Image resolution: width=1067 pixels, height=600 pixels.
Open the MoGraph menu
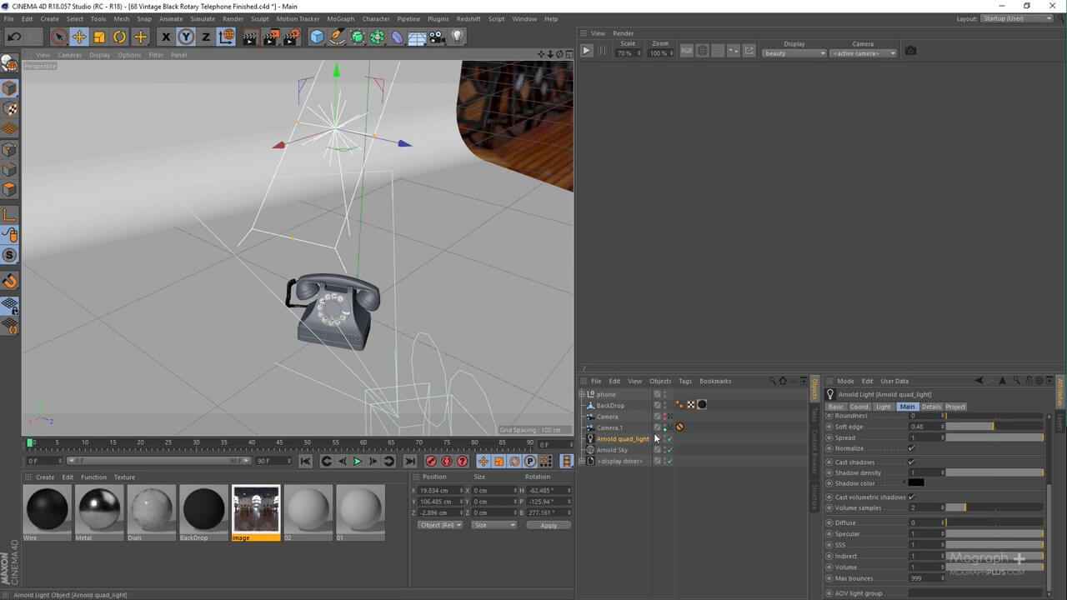[x=340, y=18]
